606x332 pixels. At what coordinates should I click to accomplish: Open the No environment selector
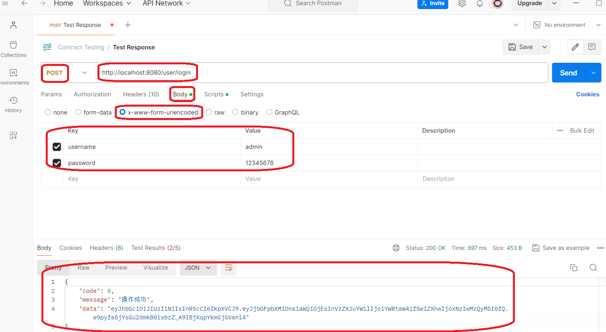(x=567, y=25)
